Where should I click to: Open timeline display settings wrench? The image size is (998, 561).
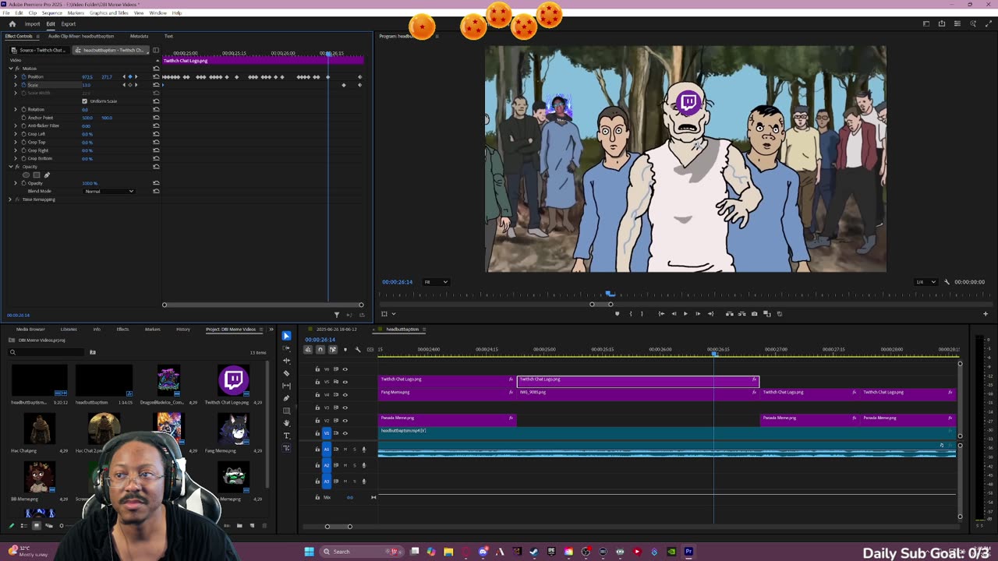coord(358,349)
